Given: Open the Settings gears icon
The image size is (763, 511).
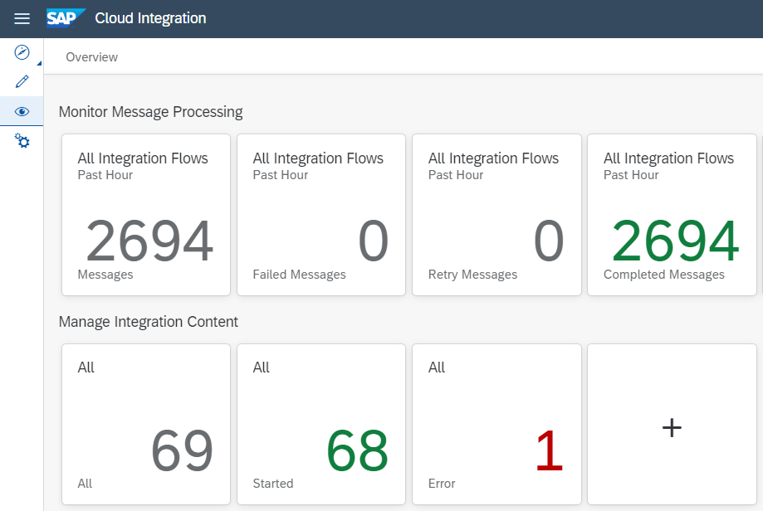Looking at the screenshot, I should tap(22, 142).
